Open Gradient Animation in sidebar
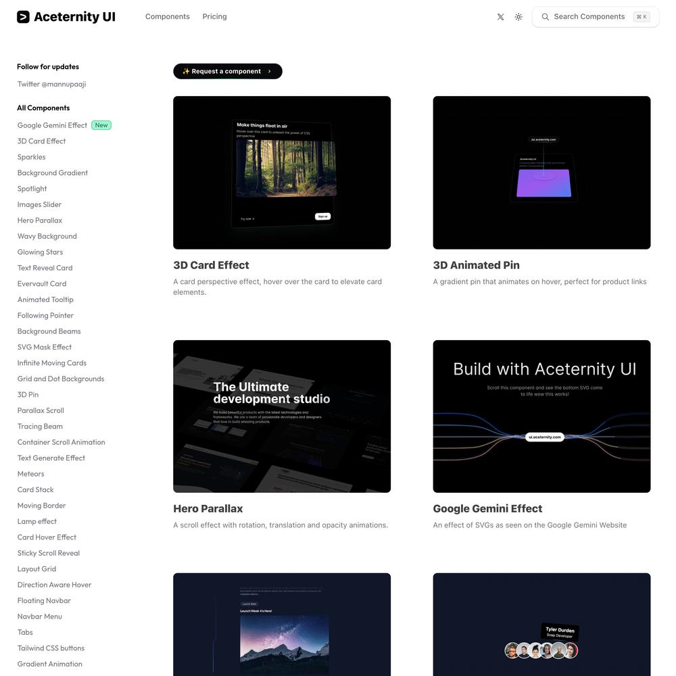The width and height of the screenshot is (676, 676). click(x=49, y=664)
